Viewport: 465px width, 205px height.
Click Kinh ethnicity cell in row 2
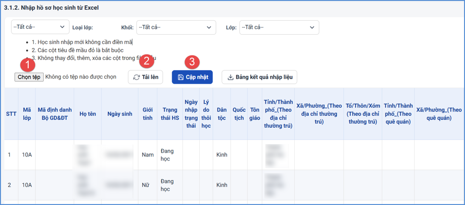222,185
